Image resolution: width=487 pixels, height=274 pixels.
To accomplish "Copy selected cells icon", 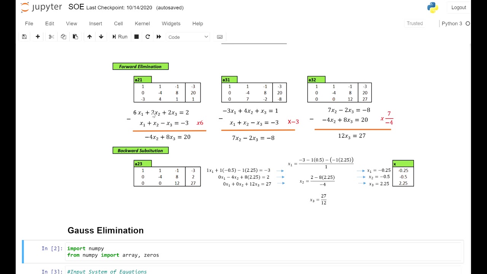I will 64,37.
